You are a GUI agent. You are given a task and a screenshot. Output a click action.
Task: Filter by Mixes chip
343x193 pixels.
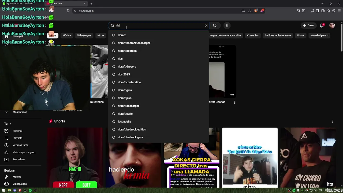pyautogui.click(x=101, y=35)
